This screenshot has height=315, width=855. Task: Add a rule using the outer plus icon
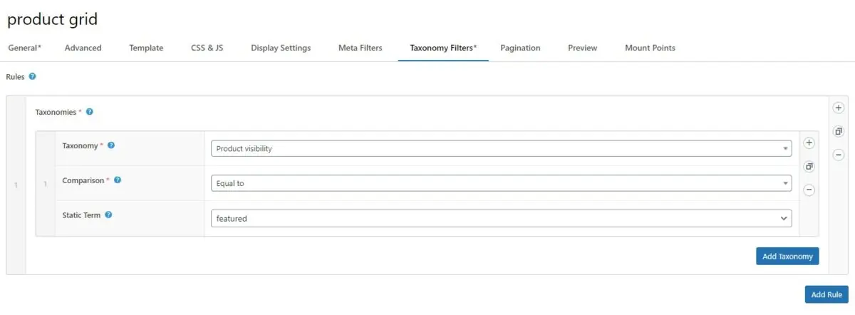(838, 108)
